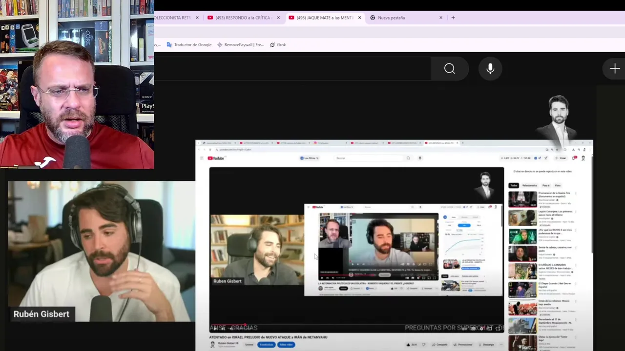This screenshot has width=625, height=351.
Task: Open player settings gear
Action: pos(480,328)
